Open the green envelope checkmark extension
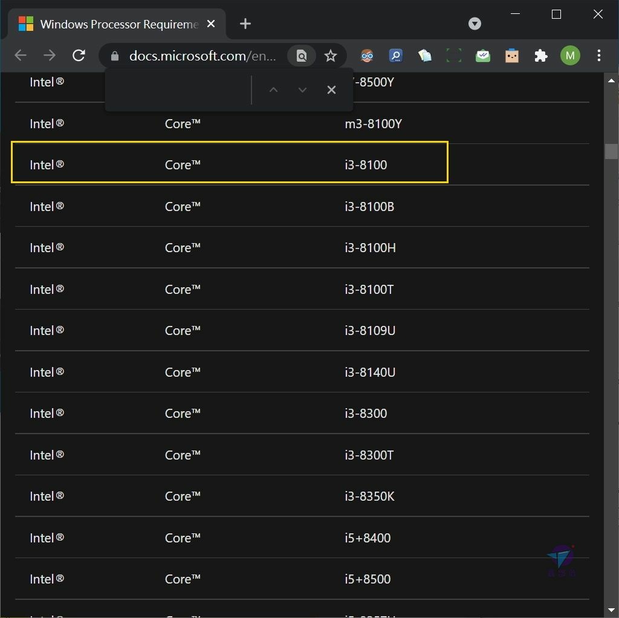Screen dimensions: 619x618 coord(483,56)
